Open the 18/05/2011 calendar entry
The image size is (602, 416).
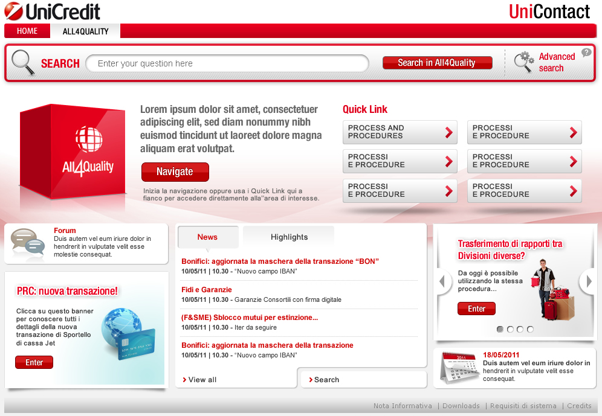(501, 354)
